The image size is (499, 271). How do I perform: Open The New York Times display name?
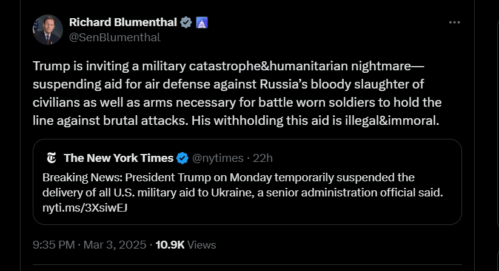coord(118,158)
